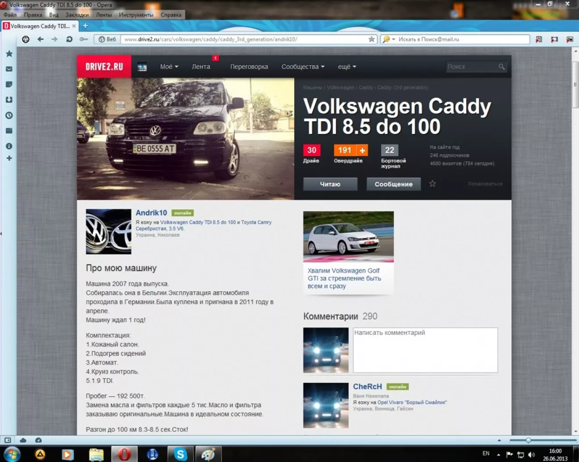The height and width of the screenshot is (462, 579).
Task: Toggle panel button in status bar
Action: pos(7,440)
